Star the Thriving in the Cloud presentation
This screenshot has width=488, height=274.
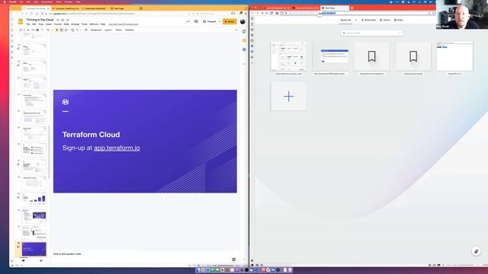pos(58,20)
